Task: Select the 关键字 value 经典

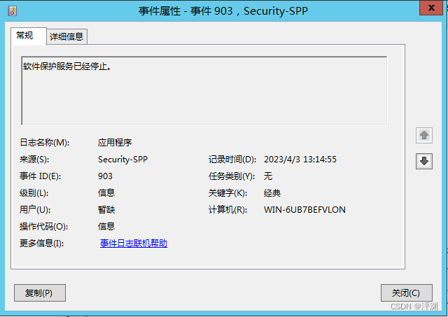Action: 272,193
